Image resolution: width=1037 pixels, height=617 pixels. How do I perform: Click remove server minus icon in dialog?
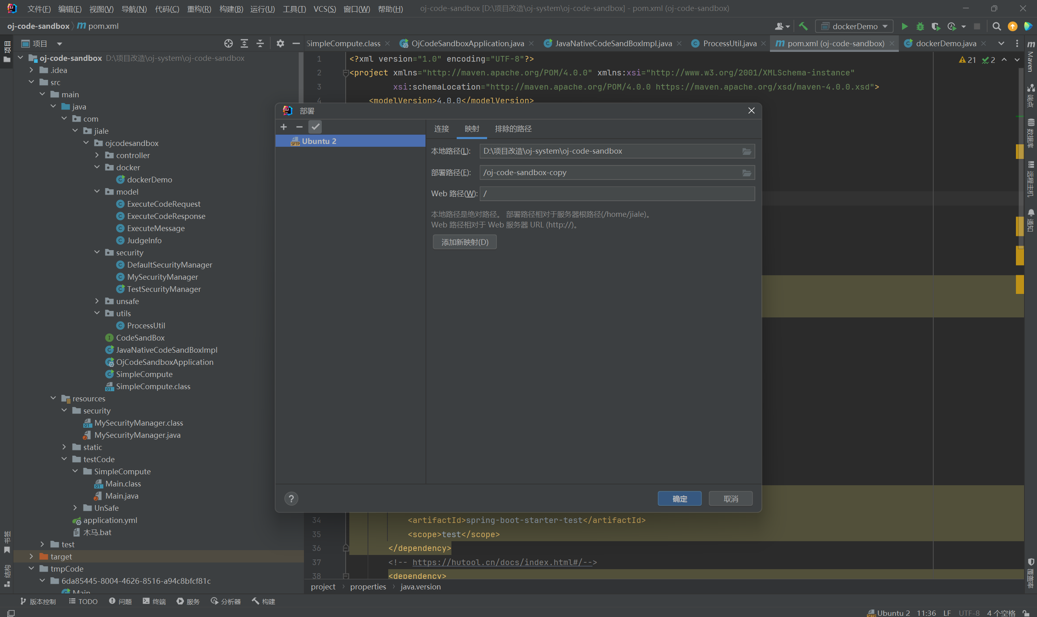coord(299,127)
